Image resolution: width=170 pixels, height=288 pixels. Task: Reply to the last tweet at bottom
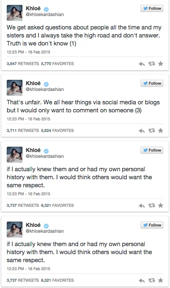click(141, 281)
